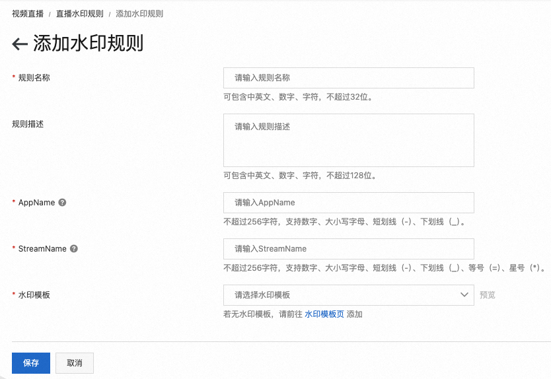Screen dimensions: 551x379
Task: Go to 直播水印规则 in the breadcrumb
Action: (x=80, y=14)
